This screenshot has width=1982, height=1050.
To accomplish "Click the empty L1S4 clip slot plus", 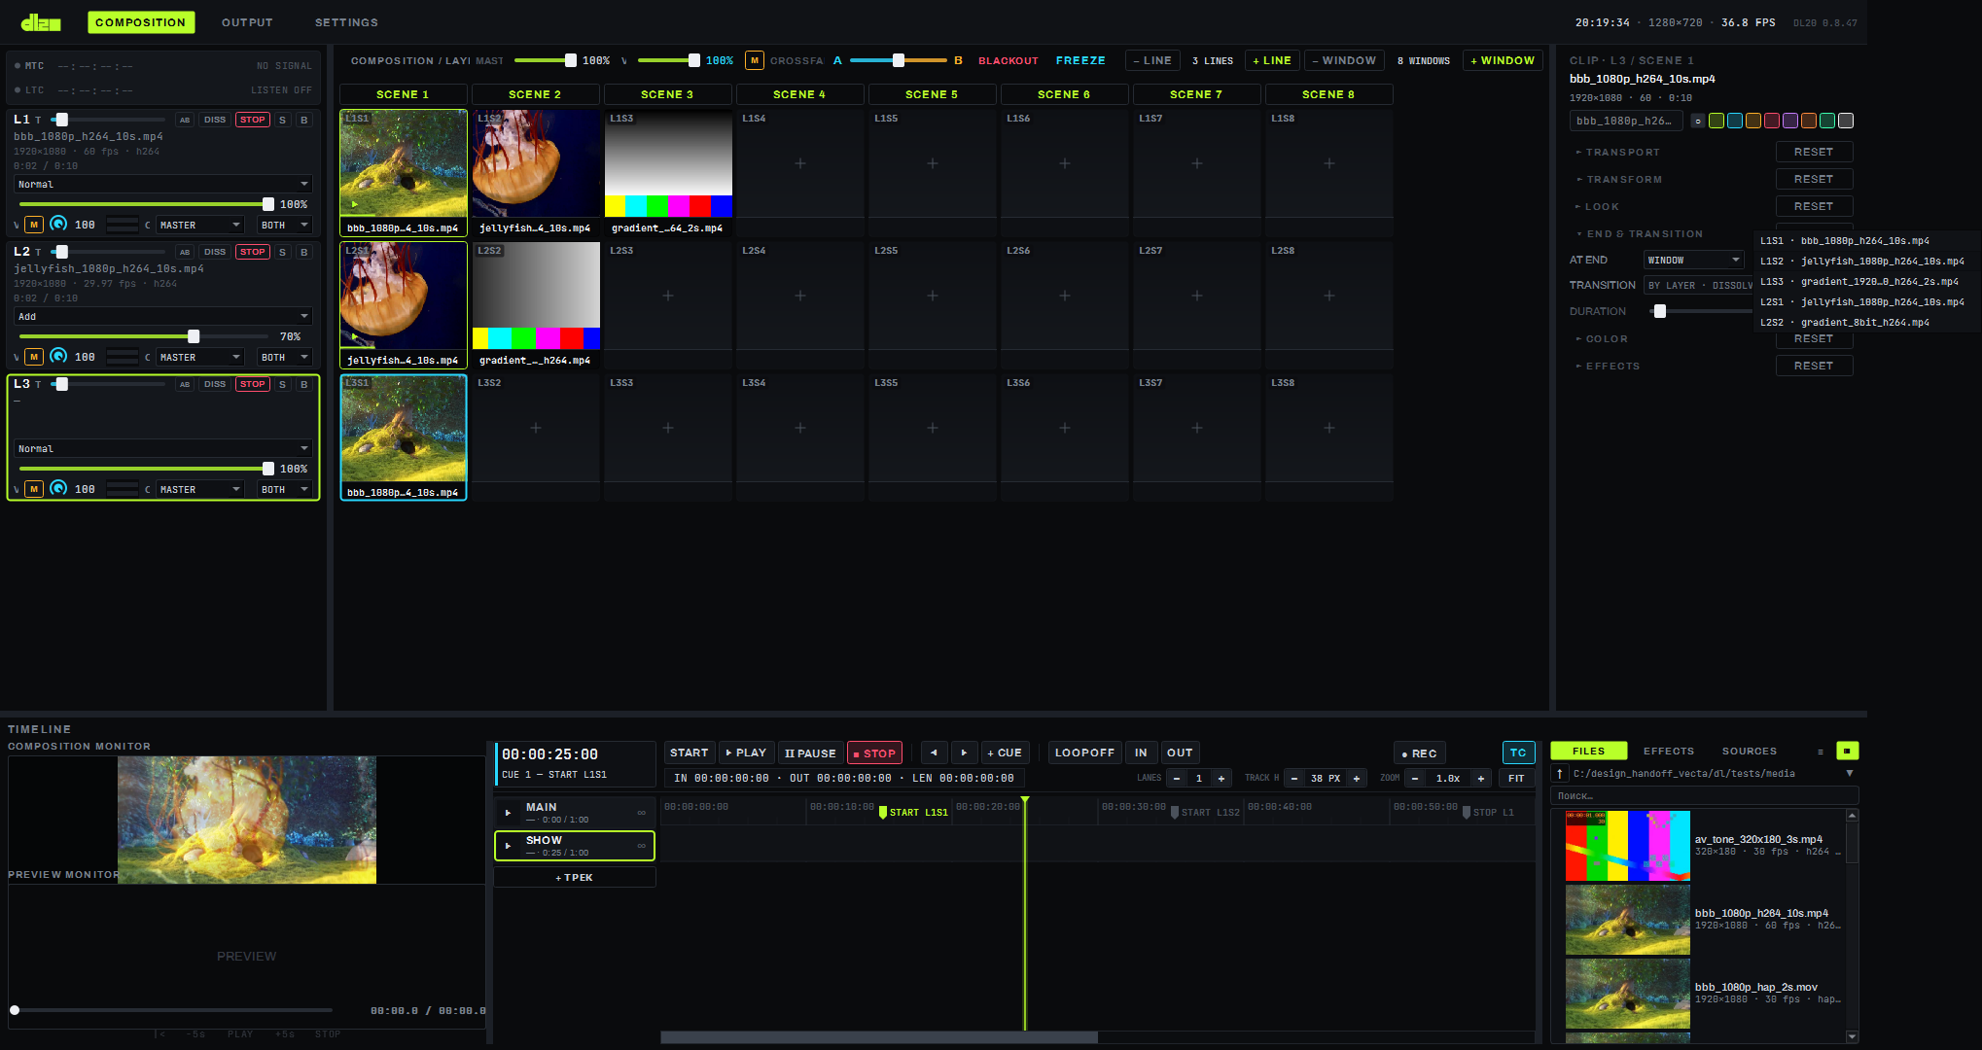I will [x=800, y=163].
